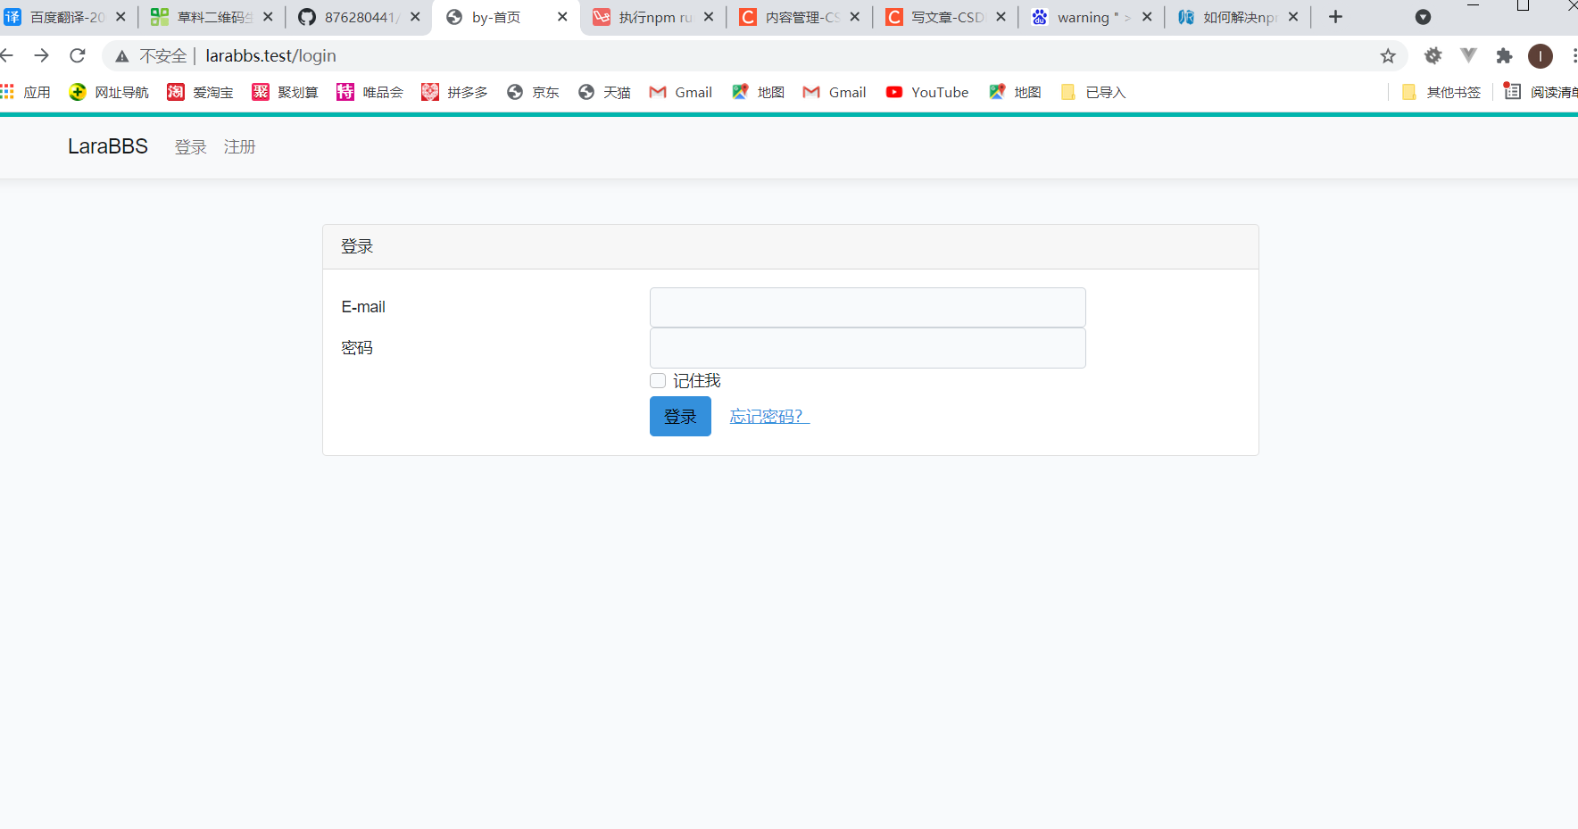Close the 百度翻译 tab

click(120, 17)
